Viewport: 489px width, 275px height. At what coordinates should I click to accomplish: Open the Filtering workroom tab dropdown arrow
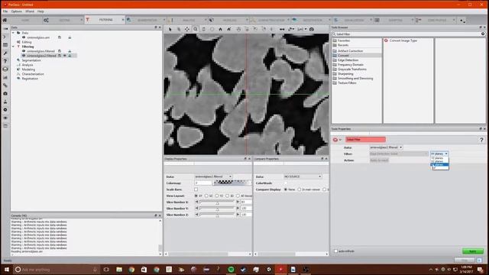[122, 20]
